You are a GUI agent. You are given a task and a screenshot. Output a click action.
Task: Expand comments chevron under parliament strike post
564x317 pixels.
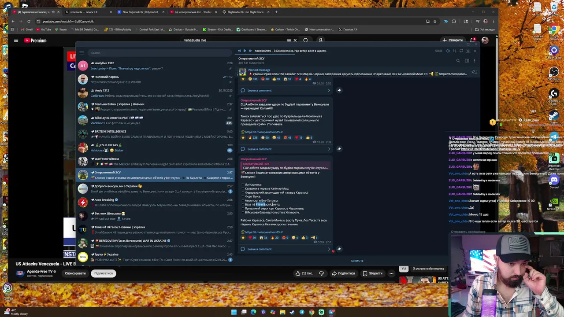click(x=329, y=149)
